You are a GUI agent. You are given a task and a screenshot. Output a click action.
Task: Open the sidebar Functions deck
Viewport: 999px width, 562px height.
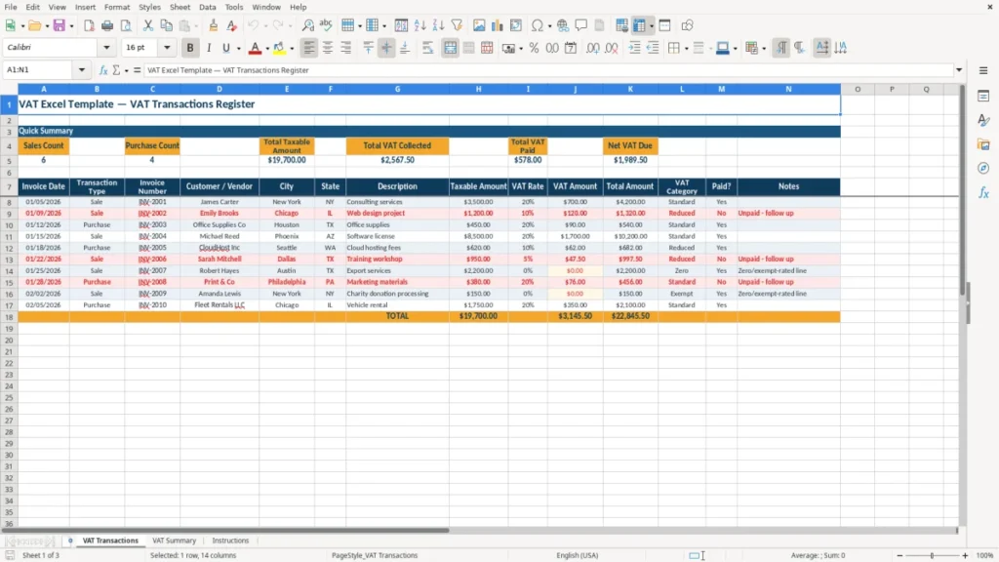point(983,192)
